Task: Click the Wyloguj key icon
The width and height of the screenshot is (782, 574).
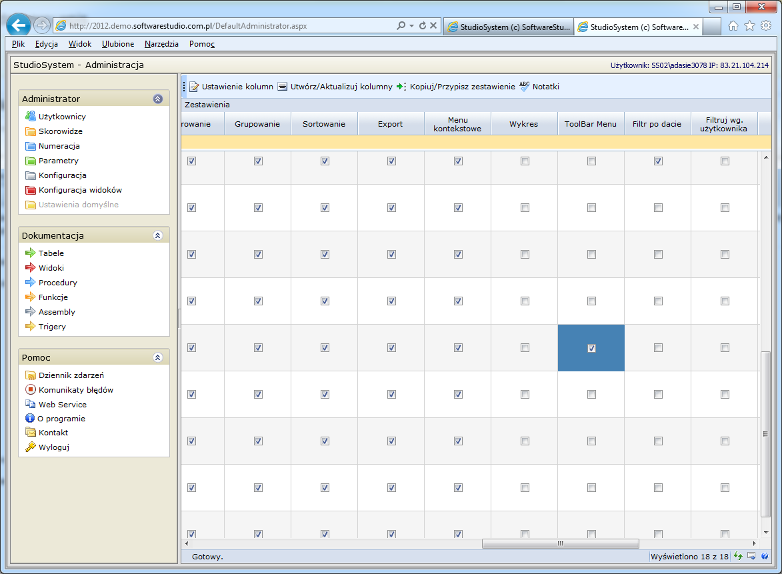Action: click(x=30, y=447)
